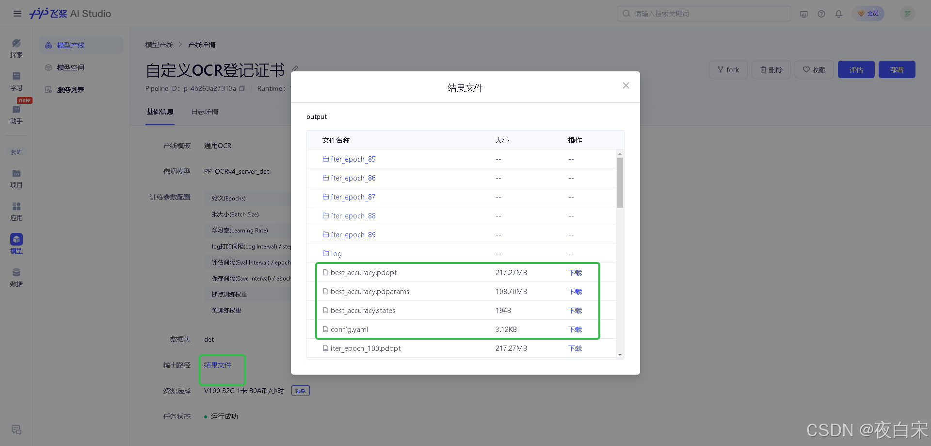The image size is (931, 446).
Task: Click the file list scroll down arrow
Action: [620, 355]
